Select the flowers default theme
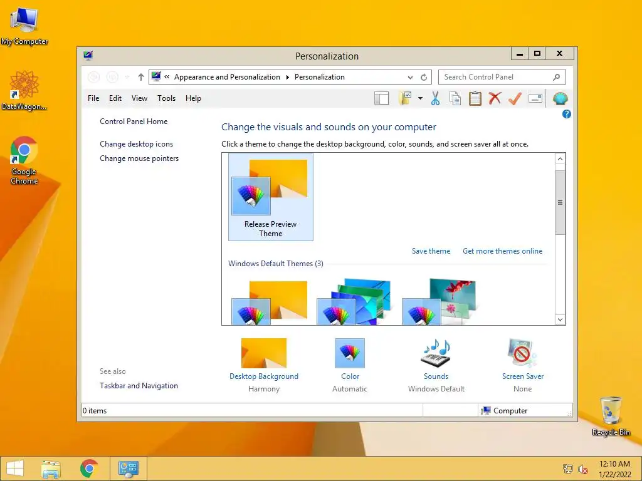642x481 pixels. coord(439,302)
